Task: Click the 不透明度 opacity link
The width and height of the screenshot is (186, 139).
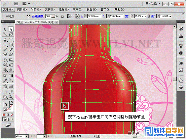Action: [x=38, y=16]
